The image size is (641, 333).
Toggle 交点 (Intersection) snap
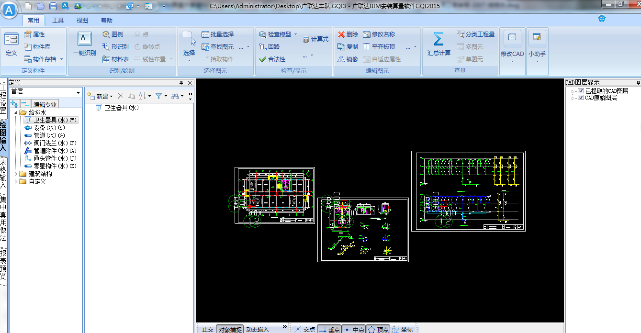[x=304, y=329]
